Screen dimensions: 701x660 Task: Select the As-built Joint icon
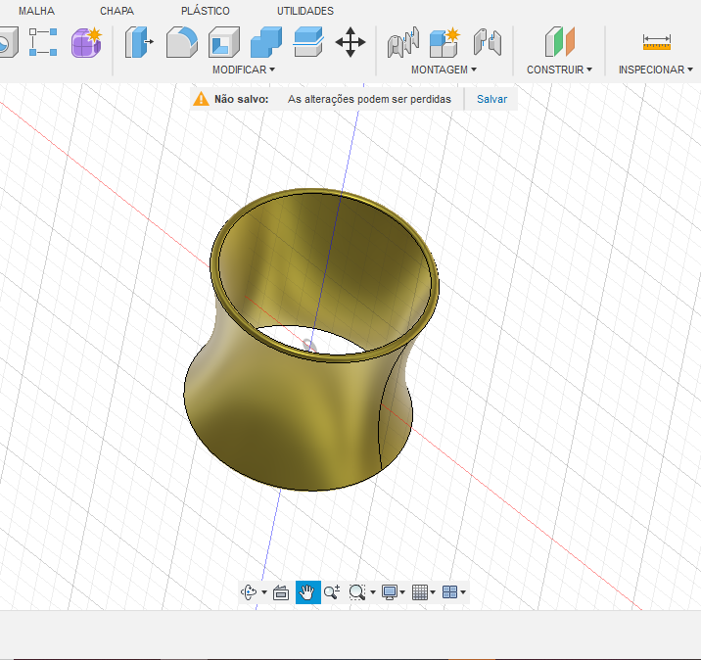point(488,42)
